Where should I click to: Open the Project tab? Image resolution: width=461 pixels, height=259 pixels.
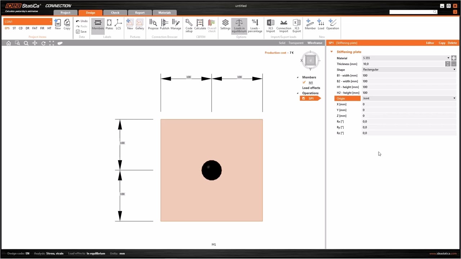point(65,13)
